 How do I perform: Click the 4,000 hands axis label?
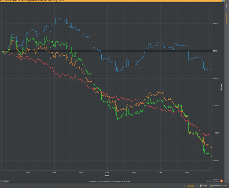[107, 172]
